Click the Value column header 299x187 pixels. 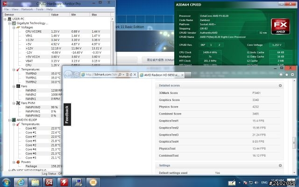59,14
